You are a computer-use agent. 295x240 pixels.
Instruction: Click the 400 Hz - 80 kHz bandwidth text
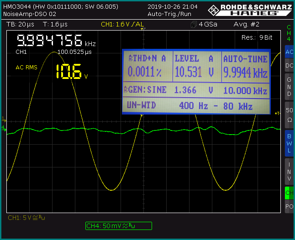pyautogui.click(x=216, y=106)
